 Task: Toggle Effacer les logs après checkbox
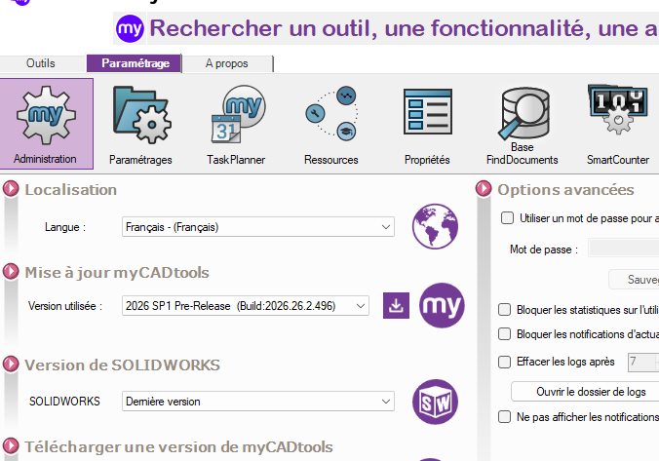505,362
